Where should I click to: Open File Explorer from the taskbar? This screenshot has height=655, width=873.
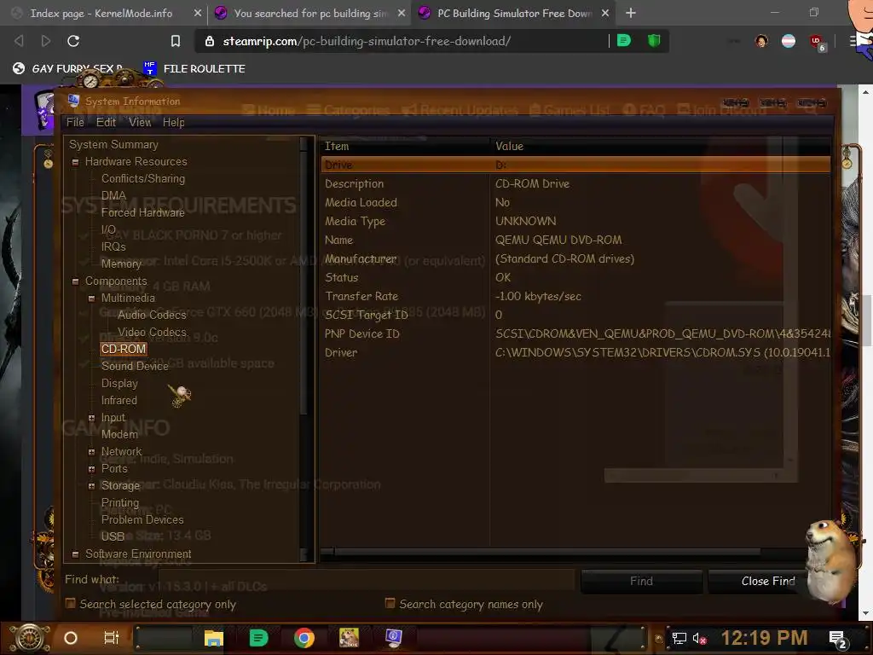pos(213,638)
